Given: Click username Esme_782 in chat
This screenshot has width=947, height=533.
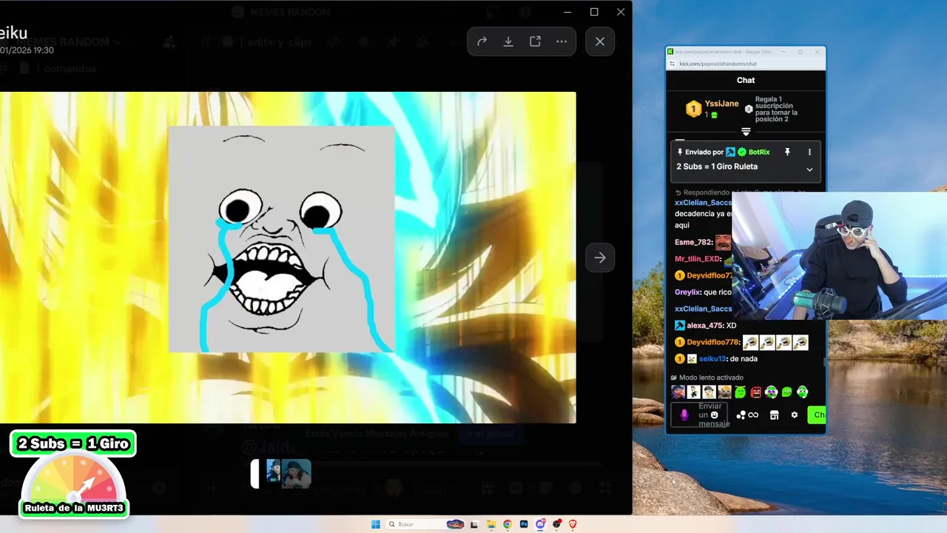Looking at the screenshot, I should 692,242.
